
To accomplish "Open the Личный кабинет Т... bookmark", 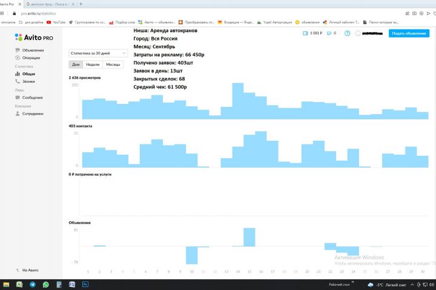I will 341,22.
